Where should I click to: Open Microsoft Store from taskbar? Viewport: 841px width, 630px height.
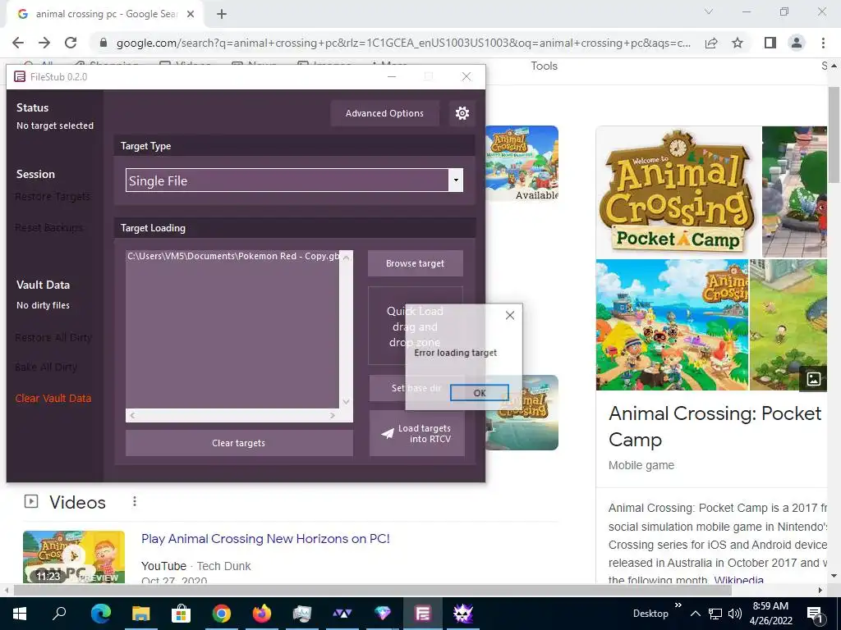pyautogui.click(x=182, y=614)
